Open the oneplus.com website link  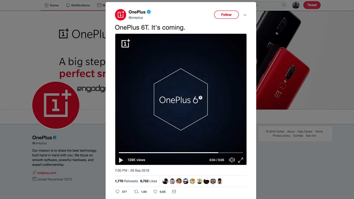coord(47,173)
